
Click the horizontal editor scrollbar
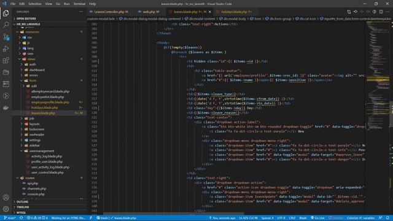173,214
